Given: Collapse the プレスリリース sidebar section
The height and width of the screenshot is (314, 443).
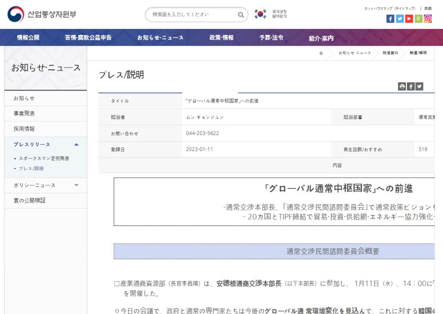Looking at the screenshot, I should (76, 144).
